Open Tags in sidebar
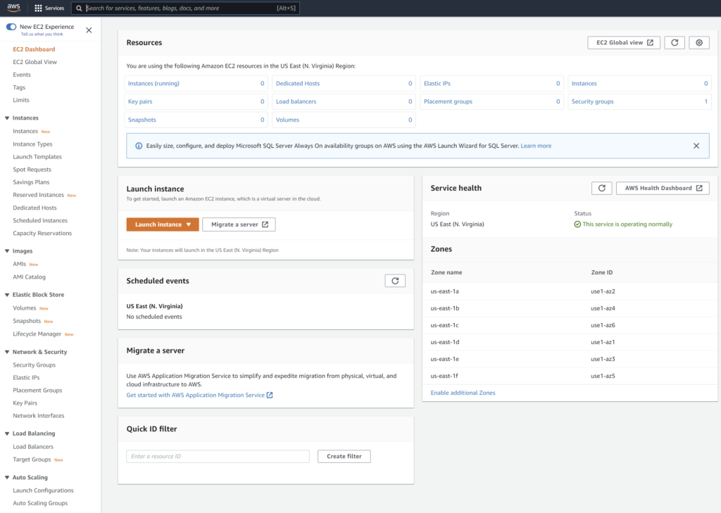This screenshot has height=513, width=721. 19,87
